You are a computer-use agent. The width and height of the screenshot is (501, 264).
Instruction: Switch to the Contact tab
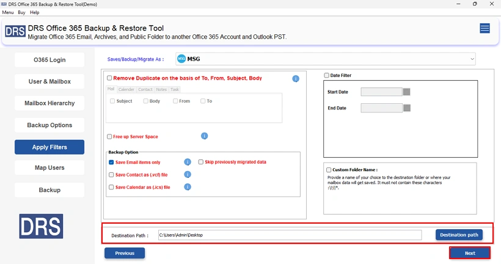click(145, 89)
